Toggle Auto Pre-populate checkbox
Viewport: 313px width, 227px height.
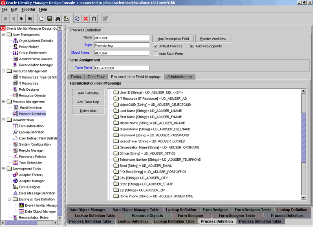point(192,46)
